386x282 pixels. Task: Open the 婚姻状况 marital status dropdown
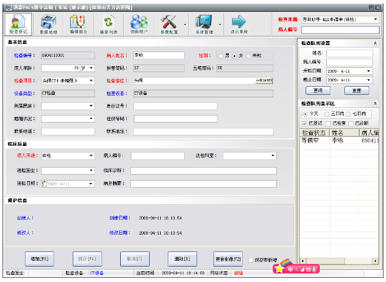(x=91, y=118)
